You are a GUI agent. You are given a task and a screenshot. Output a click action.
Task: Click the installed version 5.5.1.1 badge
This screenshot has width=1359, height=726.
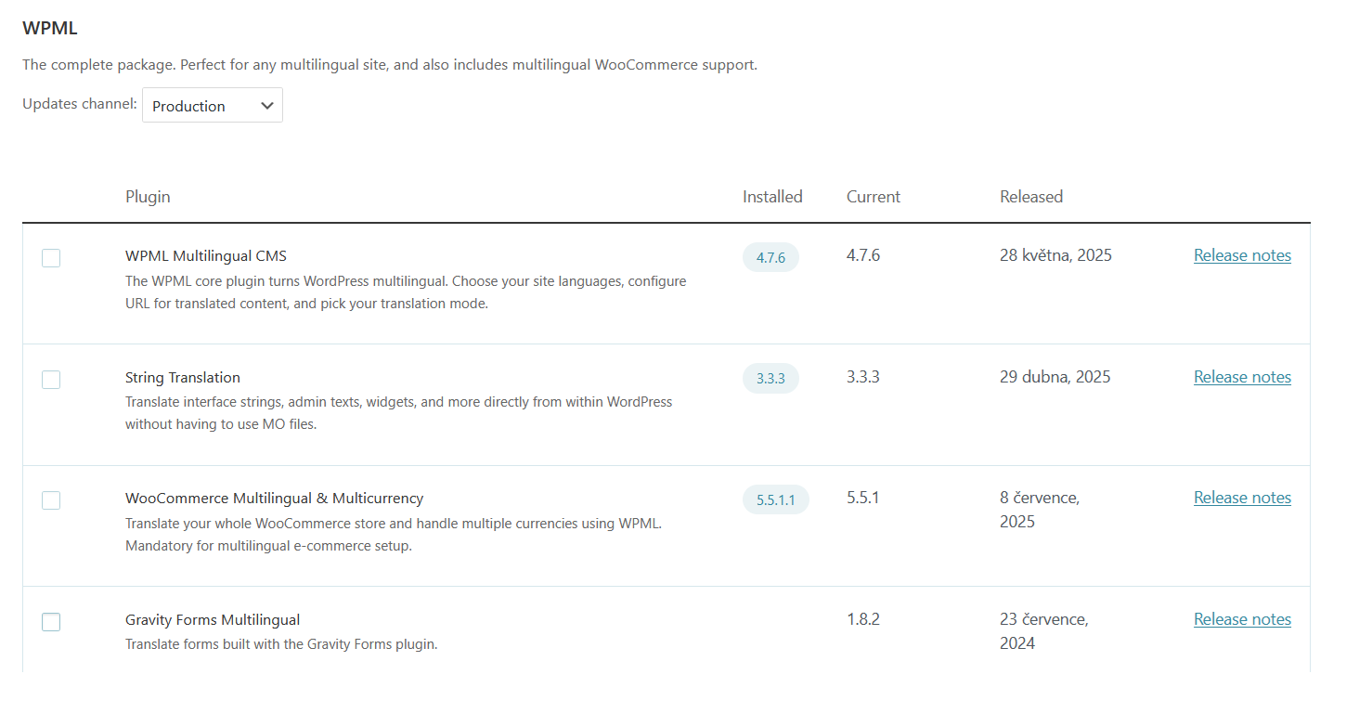click(x=775, y=499)
